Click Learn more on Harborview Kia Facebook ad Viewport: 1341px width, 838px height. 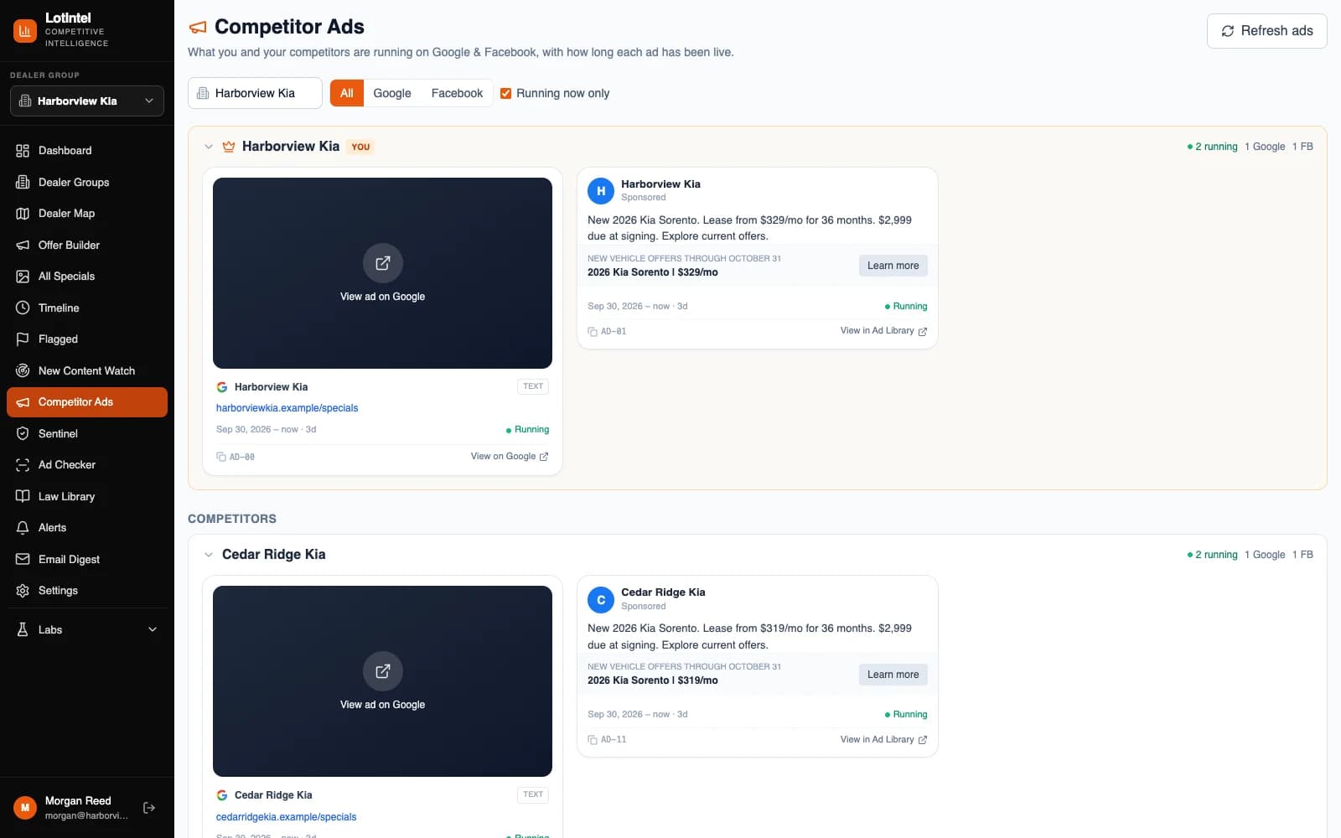(893, 266)
